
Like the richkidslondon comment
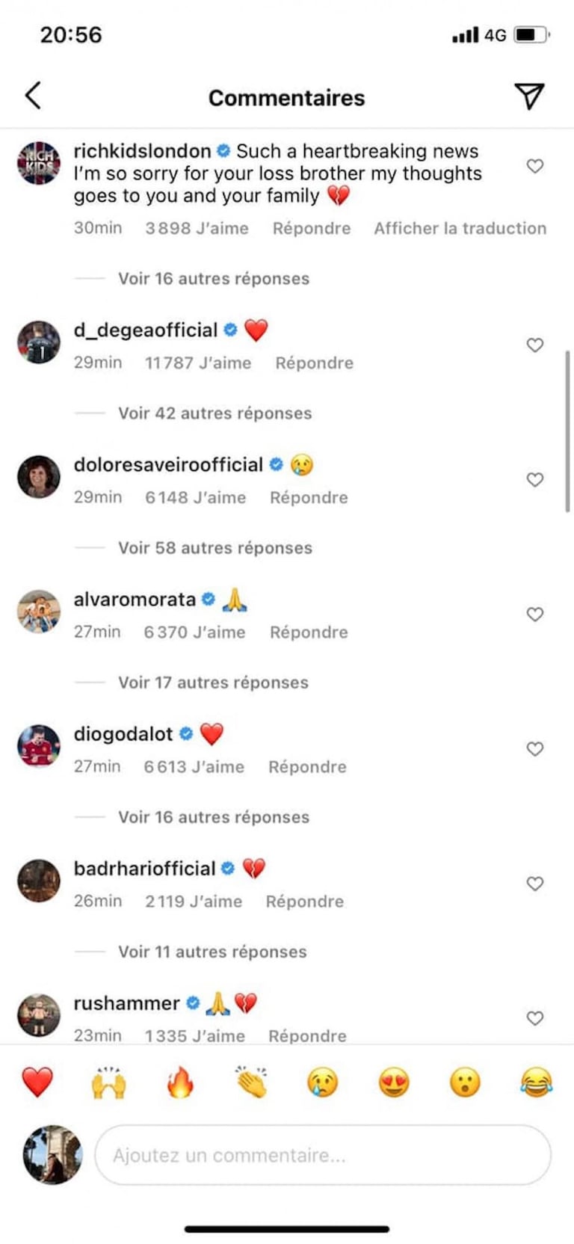535,166
